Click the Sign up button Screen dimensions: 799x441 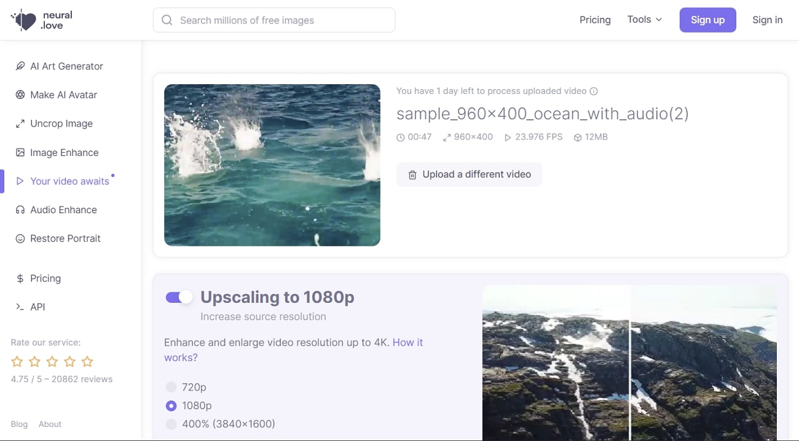[707, 19]
